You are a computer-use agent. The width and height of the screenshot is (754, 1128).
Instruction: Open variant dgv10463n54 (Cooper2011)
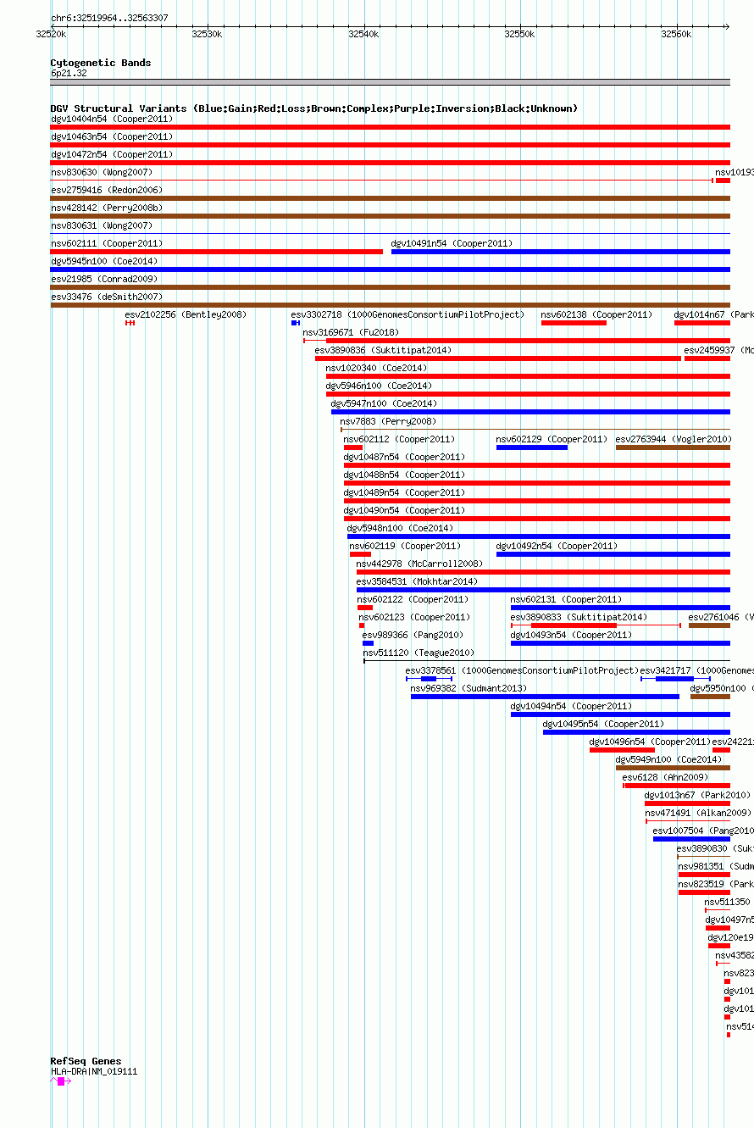[391, 145]
